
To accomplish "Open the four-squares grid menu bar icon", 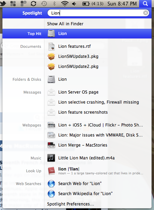I will 13,3.
